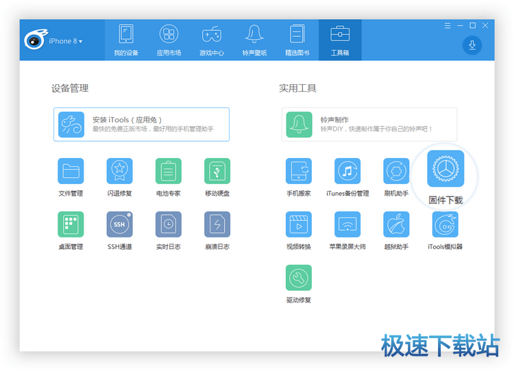This screenshot has width=514, height=371.
Task: Expand the iPhone 8 device dropdown
Action: (66, 41)
